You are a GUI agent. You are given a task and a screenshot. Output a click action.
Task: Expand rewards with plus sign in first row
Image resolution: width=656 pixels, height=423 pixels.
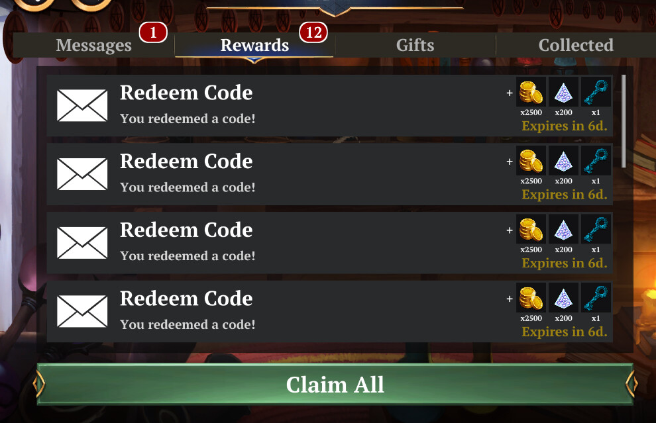509,93
